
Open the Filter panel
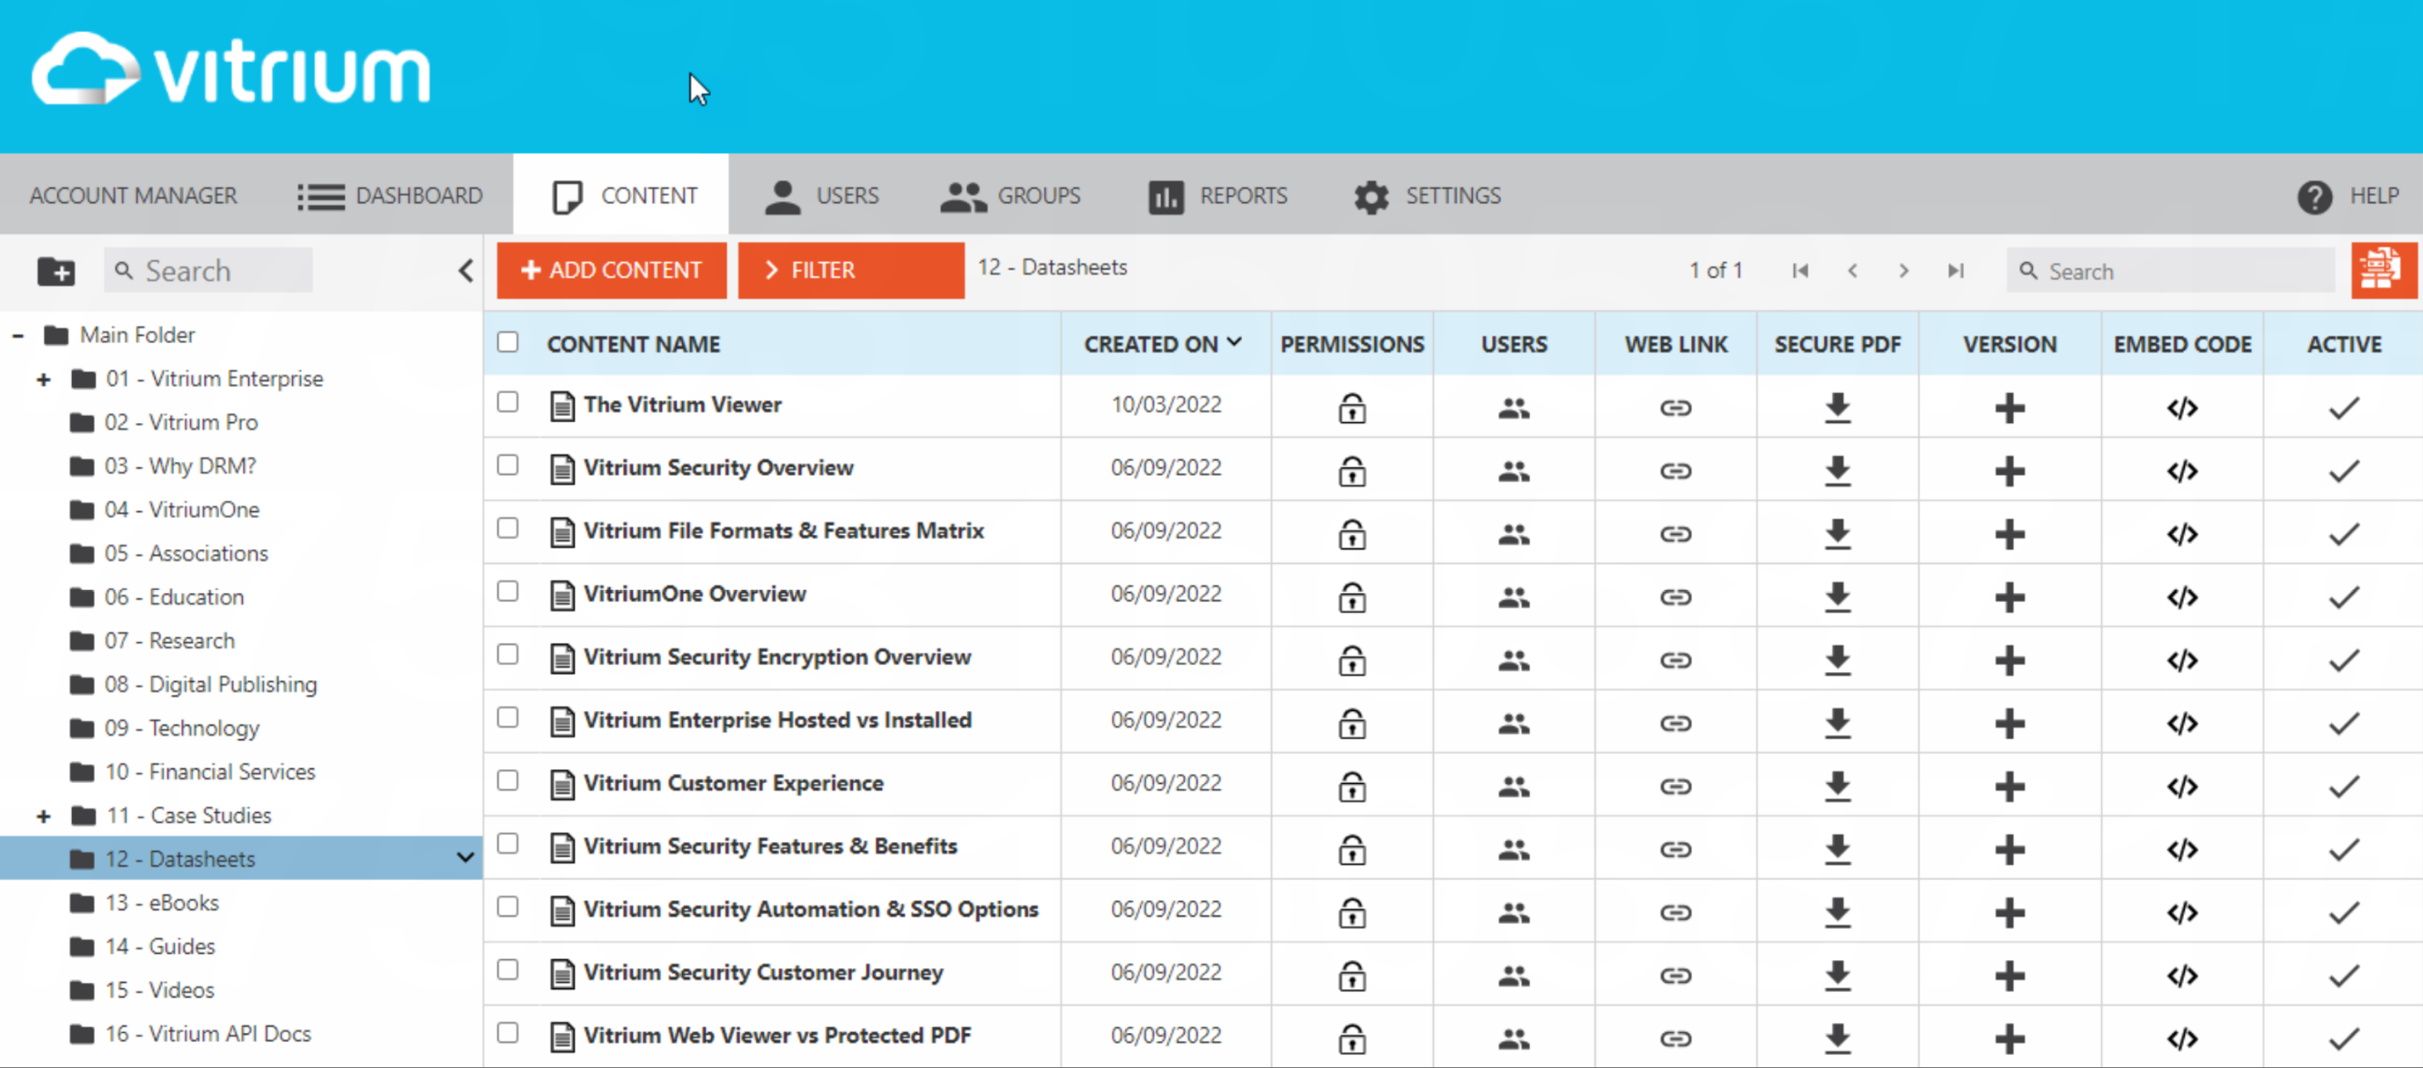851,270
